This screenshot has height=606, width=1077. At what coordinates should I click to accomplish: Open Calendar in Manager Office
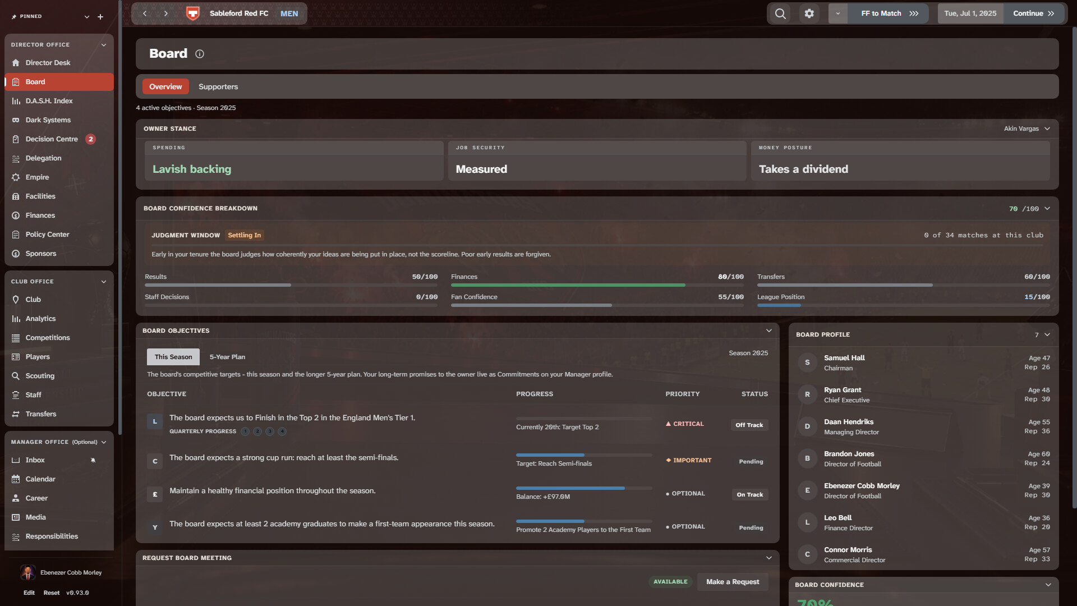pyautogui.click(x=59, y=479)
